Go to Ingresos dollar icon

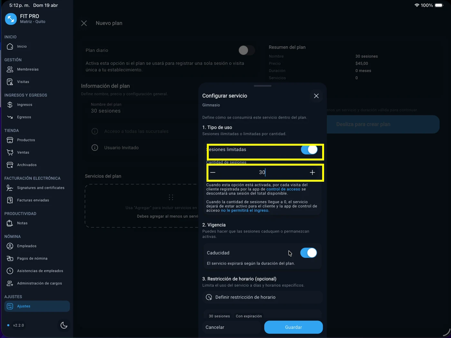tap(10, 105)
